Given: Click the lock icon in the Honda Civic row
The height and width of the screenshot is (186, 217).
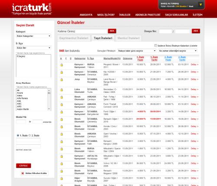Looking at the screenshot, I should [x=62, y=127].
